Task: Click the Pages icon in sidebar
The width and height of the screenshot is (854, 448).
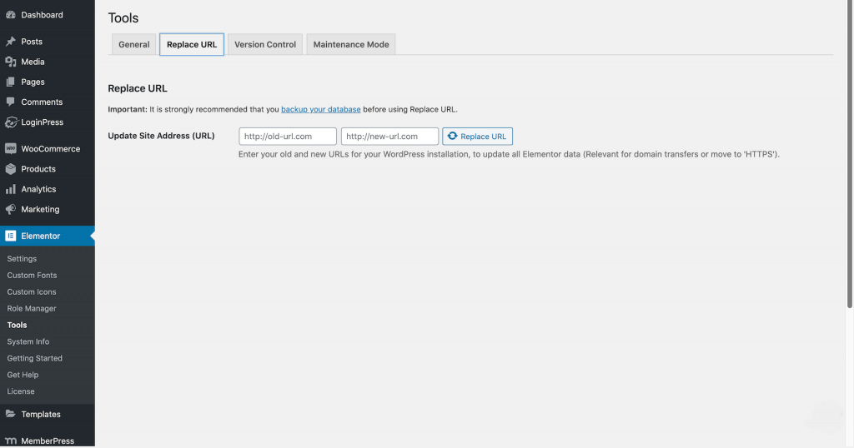Action: [x=11, y=82]
